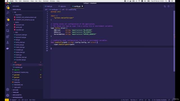Click Go Update Available notice
The image size is (180, 101).
[159, 100]
